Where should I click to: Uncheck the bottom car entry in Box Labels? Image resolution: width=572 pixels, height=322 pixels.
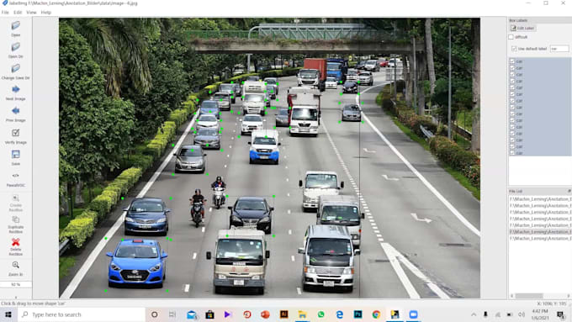[x=512, y=153]
